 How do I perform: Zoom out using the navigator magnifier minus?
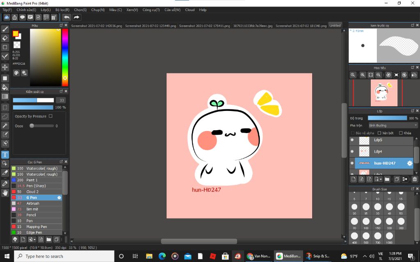pyautogui.click(x=379, y=75)
